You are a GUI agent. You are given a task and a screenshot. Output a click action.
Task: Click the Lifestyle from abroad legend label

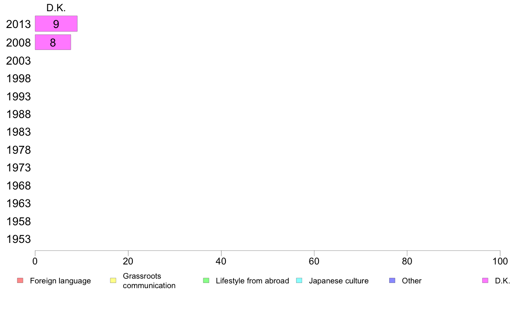coord(253,281)
